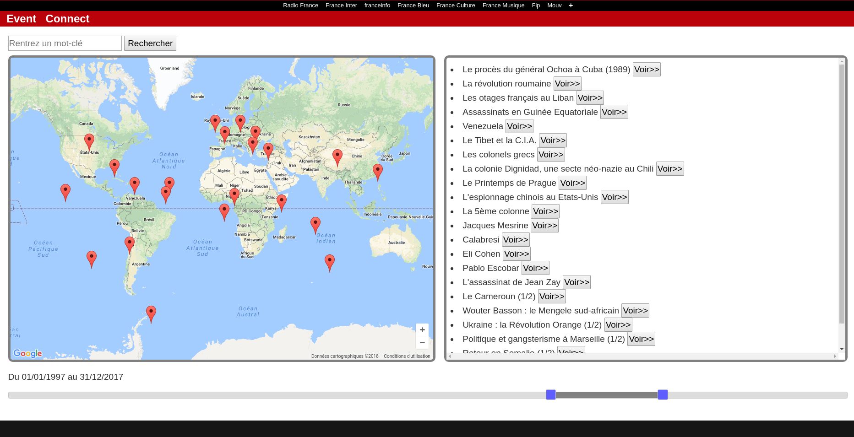854x437 pixels.
Task: Click Voir>> for Wouter Basson
Action: (635, 311)
